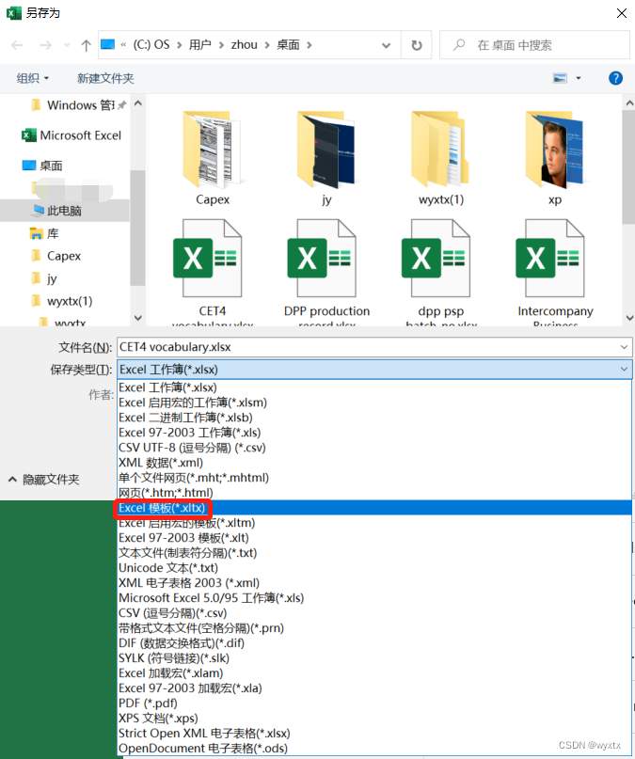Screen dimensions: 635x759
Task: Click 新建文件夹 button
Action: (x=105, y=78)
